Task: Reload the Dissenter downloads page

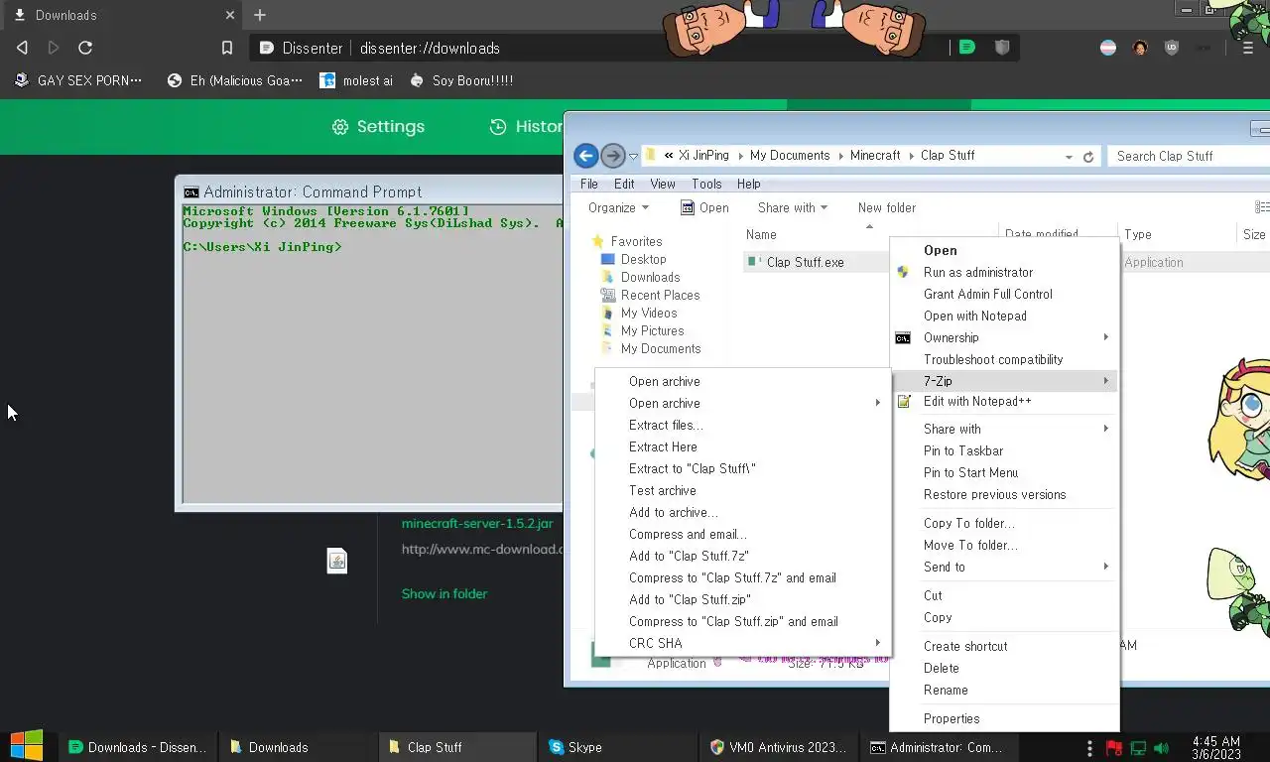Action: tap(85, 48)
